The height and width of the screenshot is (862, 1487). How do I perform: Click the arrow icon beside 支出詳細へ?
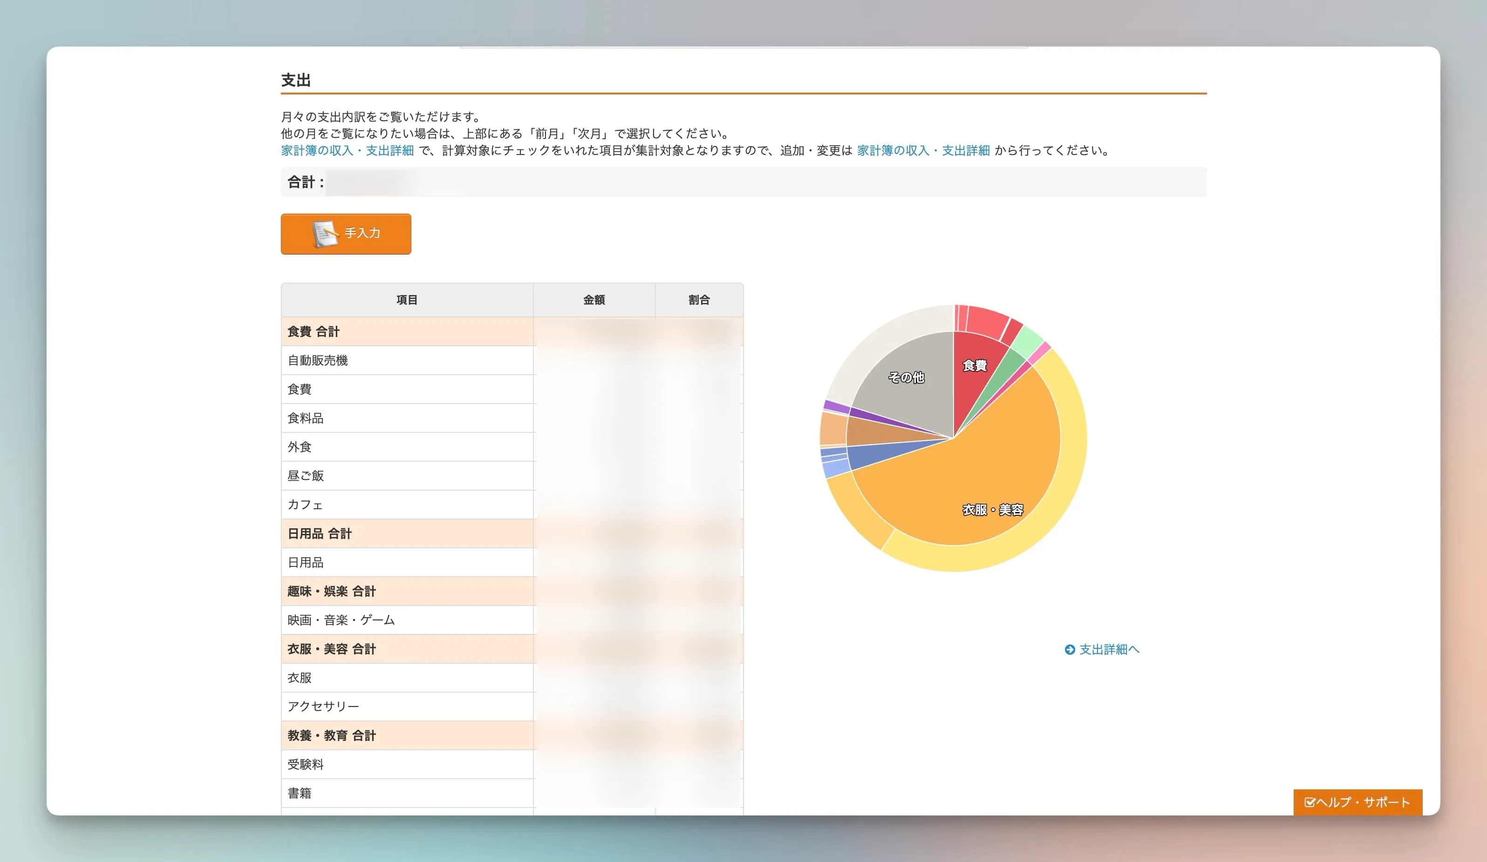(x=1071, y=650)
